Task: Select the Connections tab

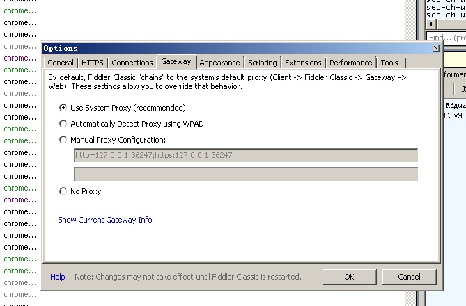Action: [132, 63]
